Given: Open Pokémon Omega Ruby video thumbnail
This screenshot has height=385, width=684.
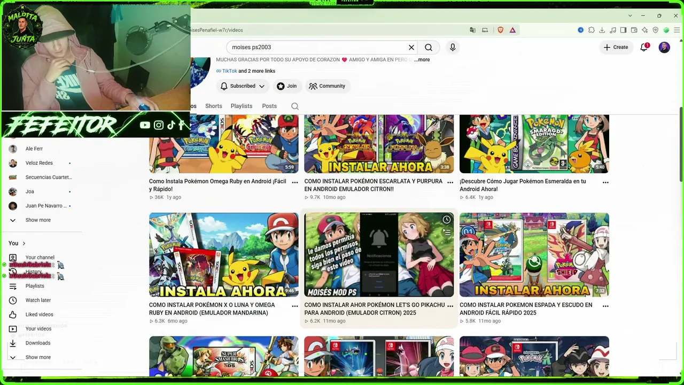Looking at the screenshot, I should pos(224,144).
